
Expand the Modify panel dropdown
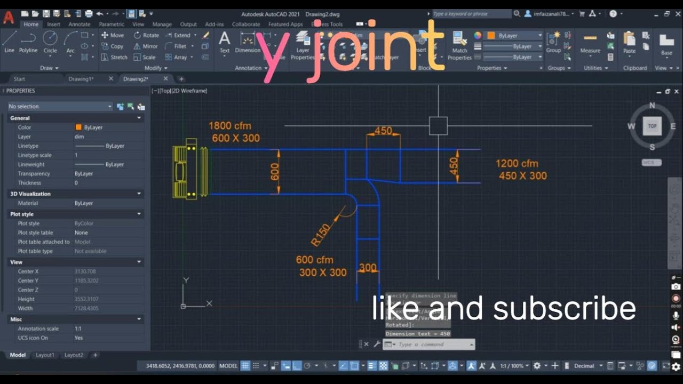coord(156,68)
